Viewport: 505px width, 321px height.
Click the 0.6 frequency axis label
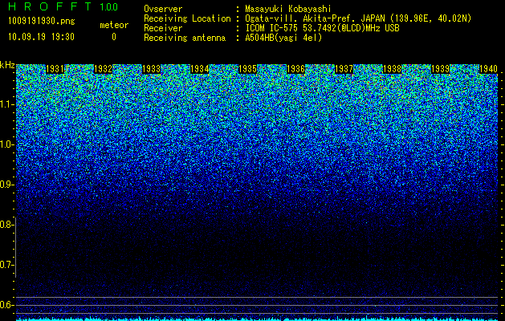pos(6,305)
